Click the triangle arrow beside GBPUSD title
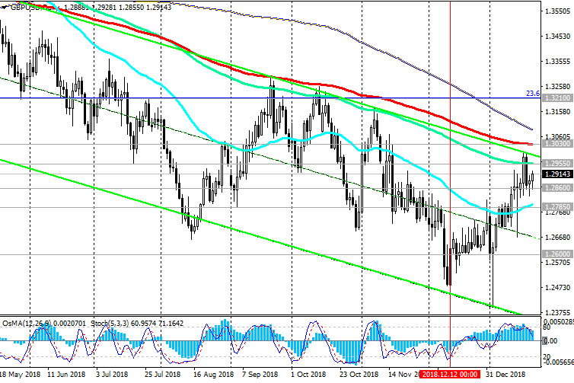The image size is (574, 383). [3, 8]
